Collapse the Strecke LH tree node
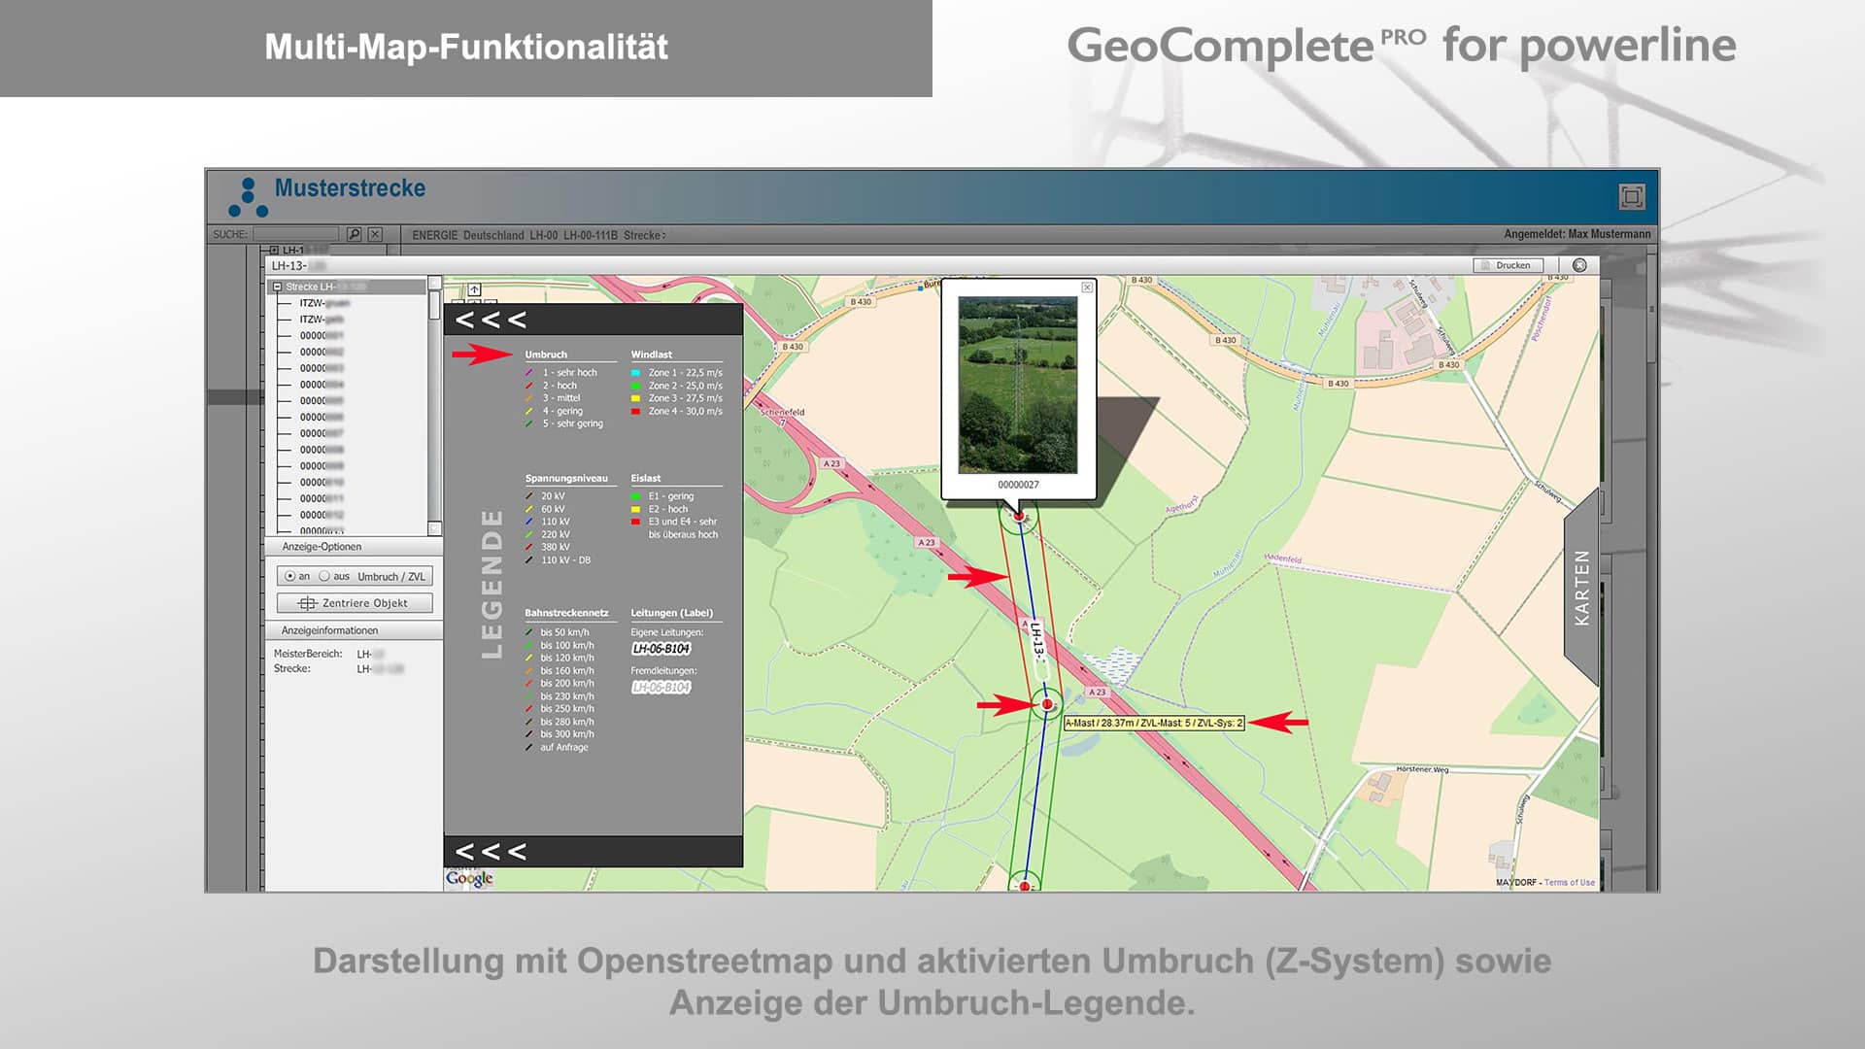The width and height of the screenshot is (1865, 1049). pyautogui.click(x=277, y=285)
